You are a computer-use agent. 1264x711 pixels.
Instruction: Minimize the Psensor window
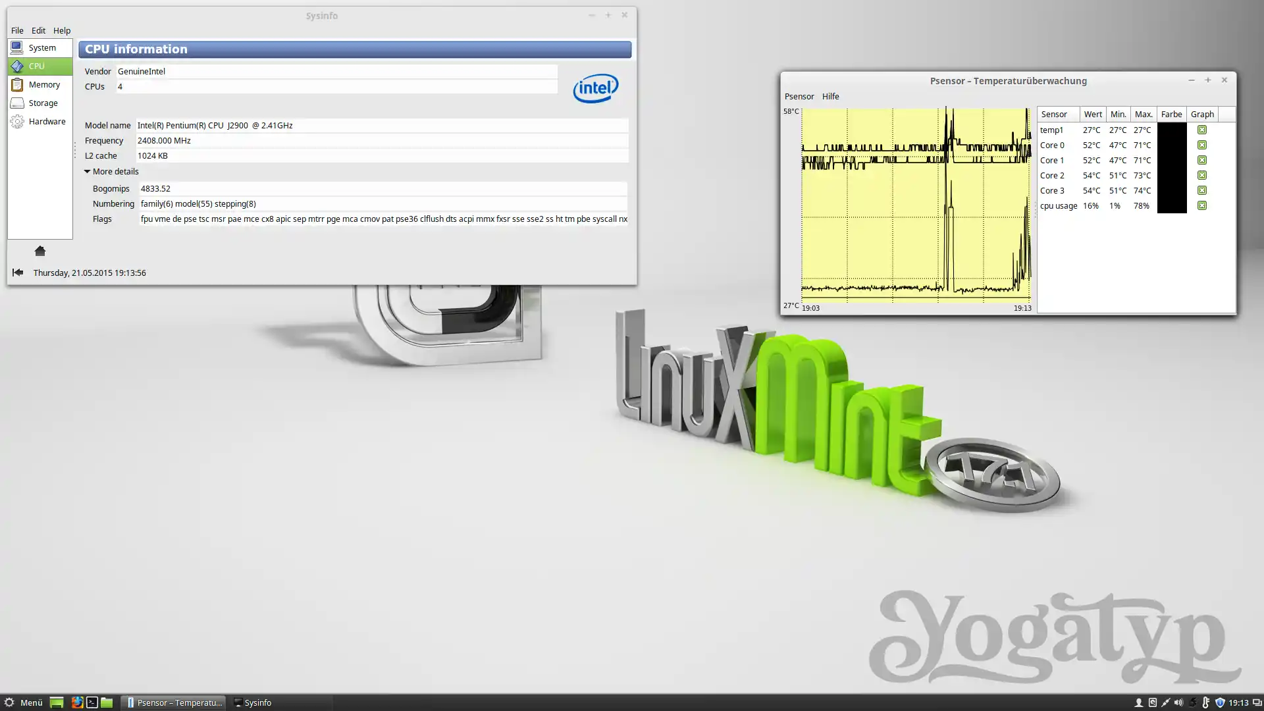1191,80
